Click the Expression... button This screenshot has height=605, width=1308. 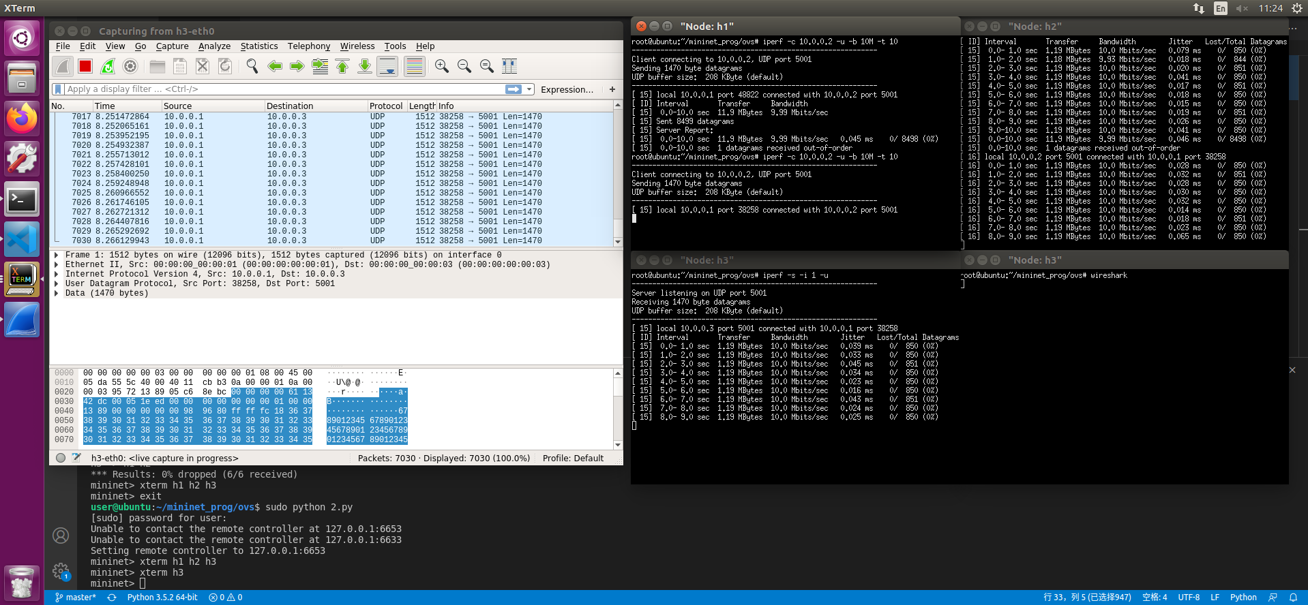coord(567,89)
